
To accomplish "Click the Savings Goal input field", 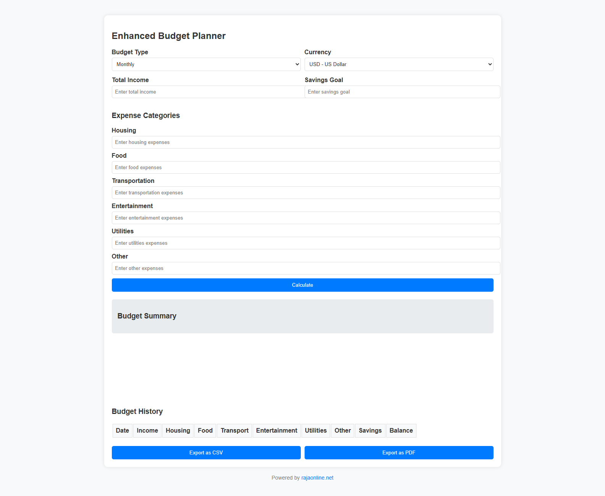I will pyautogui.click(x=402, y=92).
